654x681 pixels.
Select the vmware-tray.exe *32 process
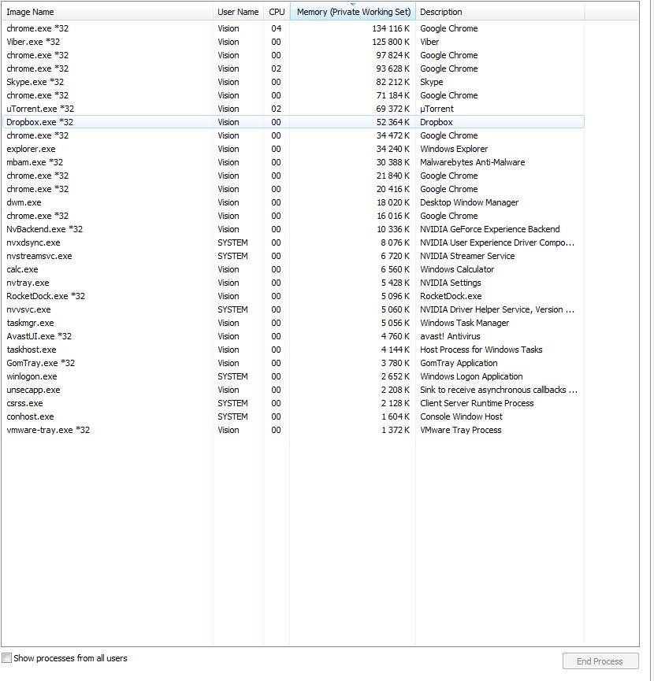48,430
